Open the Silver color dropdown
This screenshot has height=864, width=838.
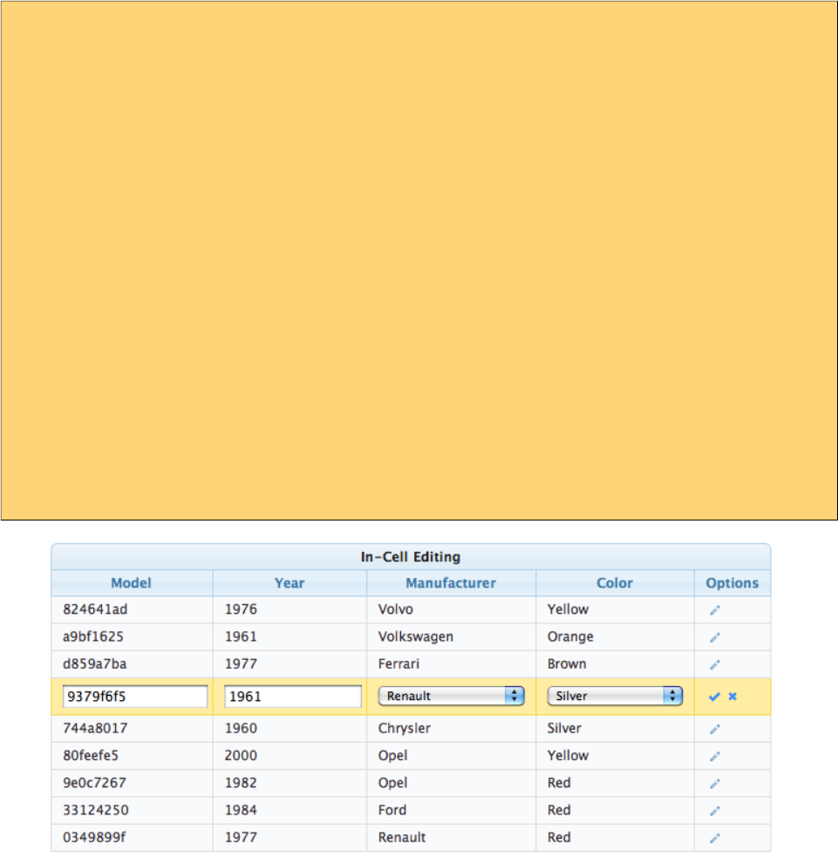pos(615,696)
